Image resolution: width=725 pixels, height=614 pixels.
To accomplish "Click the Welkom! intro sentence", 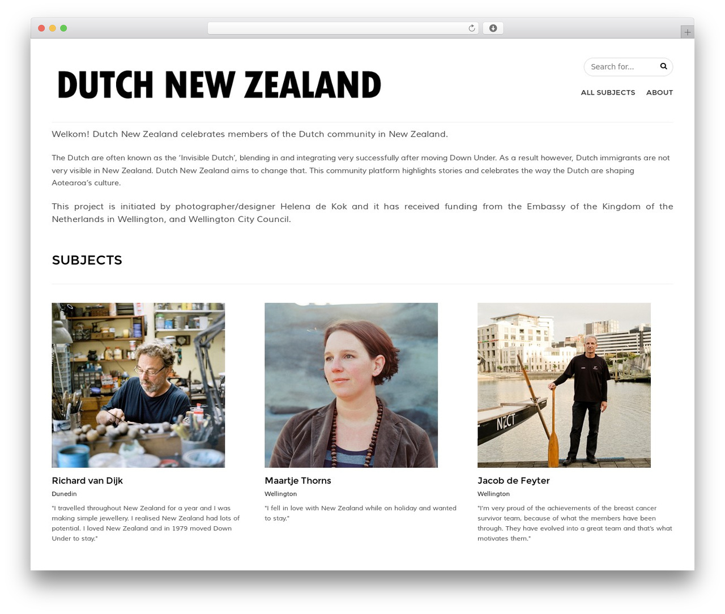I will 250,134.
